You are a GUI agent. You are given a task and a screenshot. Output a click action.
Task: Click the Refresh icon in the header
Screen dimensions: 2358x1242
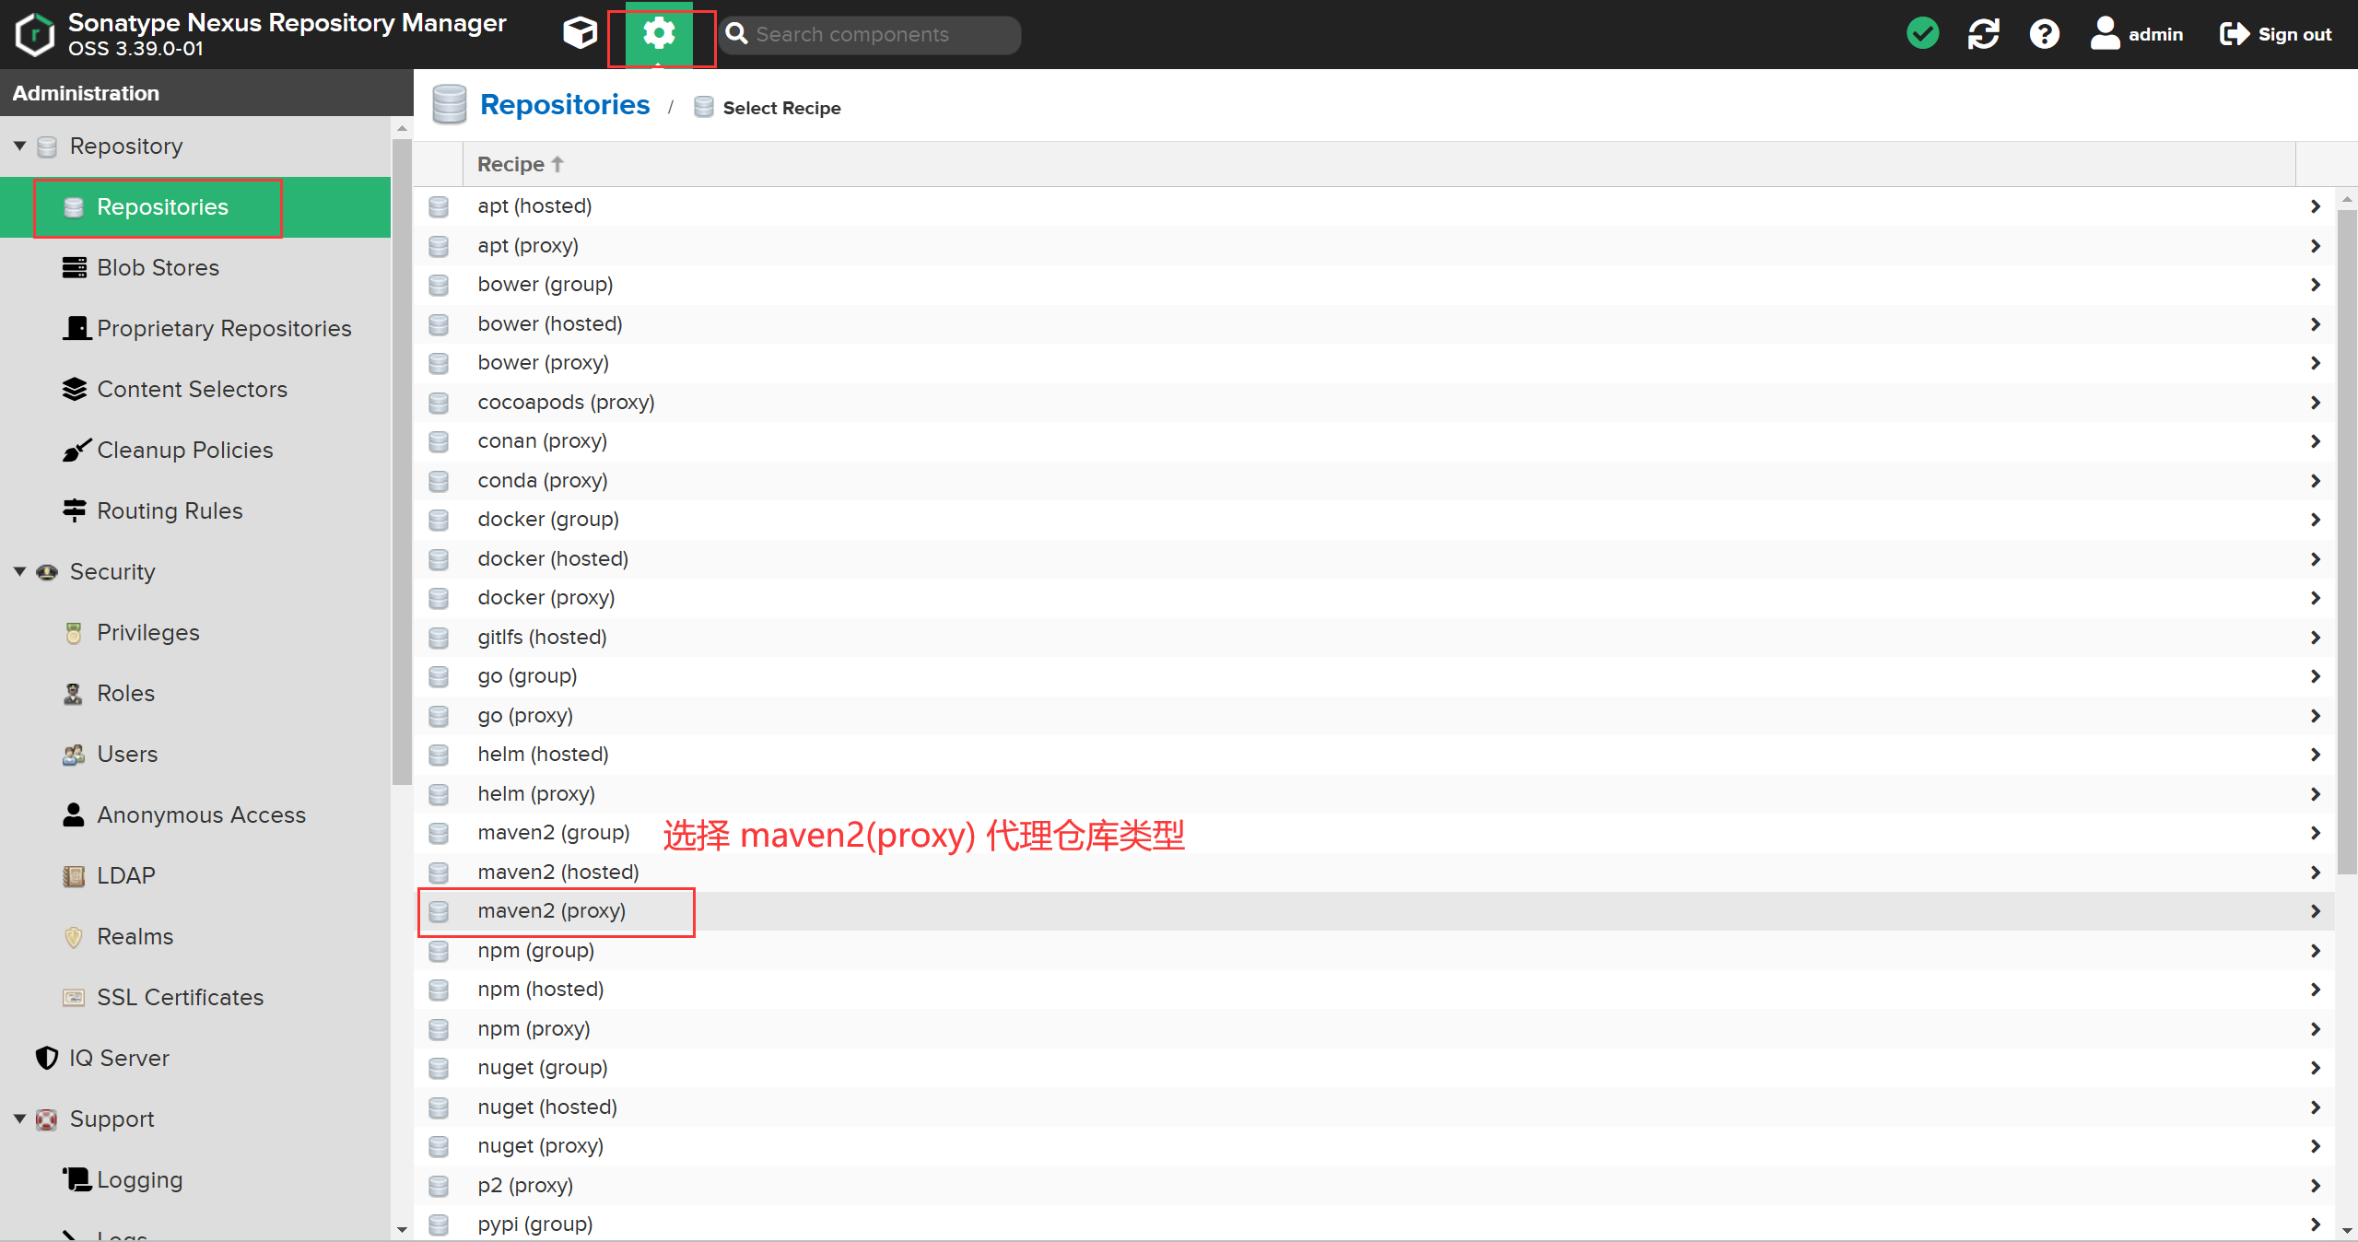click(x=1983, y=34)
